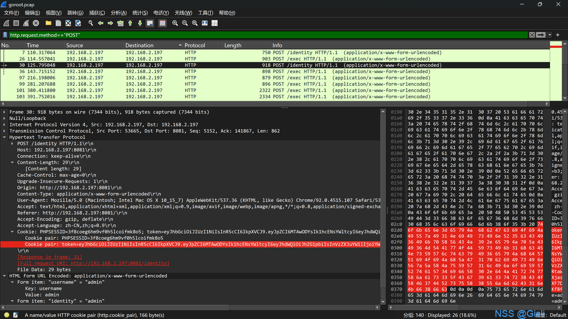The height and width of the screenshot is (319, 568).
Task: Open a capture file via folder icon
Action: point(48,23)
